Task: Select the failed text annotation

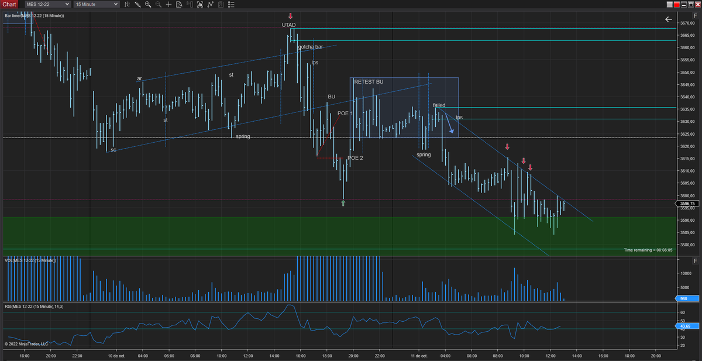Action: point(439,105)
